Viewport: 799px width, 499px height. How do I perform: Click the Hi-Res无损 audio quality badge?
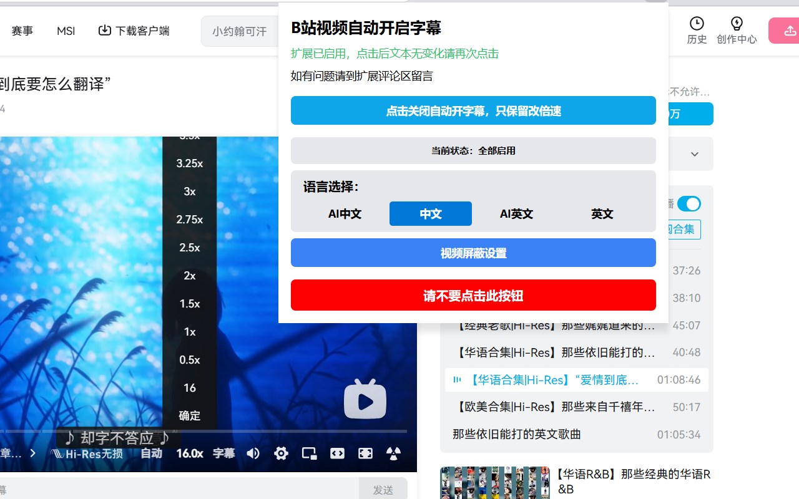[x=87, y=453]
